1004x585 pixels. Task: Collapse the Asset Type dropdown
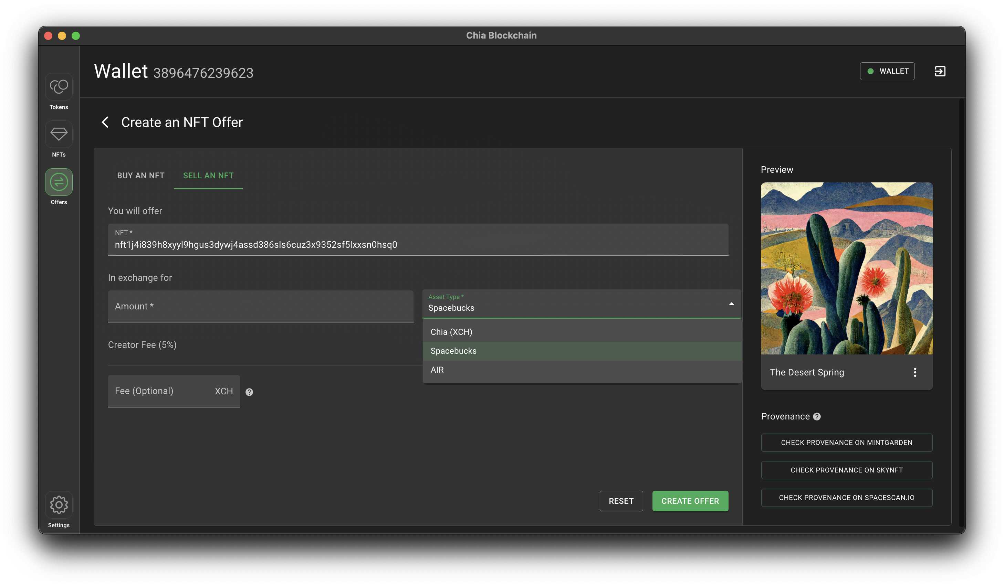click(x=732, y=304)
